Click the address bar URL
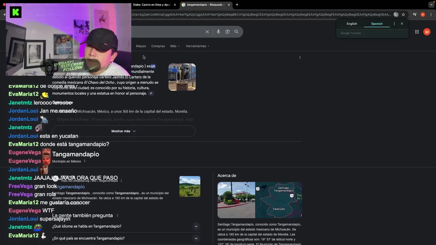Image resolution: width=436 pixels, height=245 pixels. click(x=261, y=15)
